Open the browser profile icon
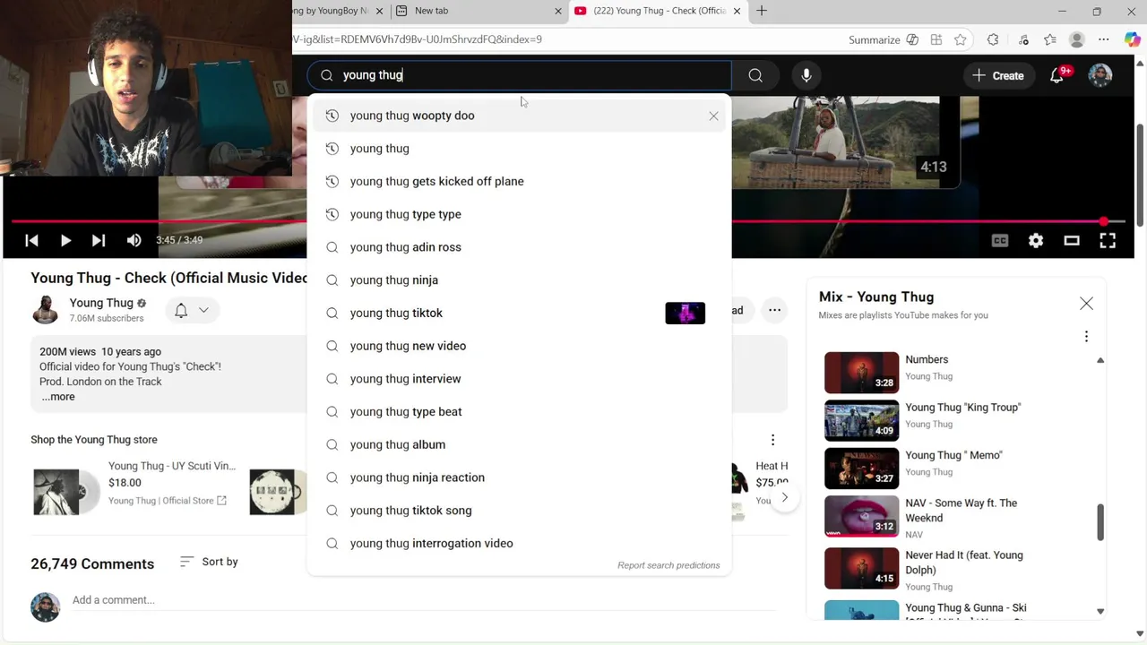The image size is (1147, 645). coord(1077,39)
